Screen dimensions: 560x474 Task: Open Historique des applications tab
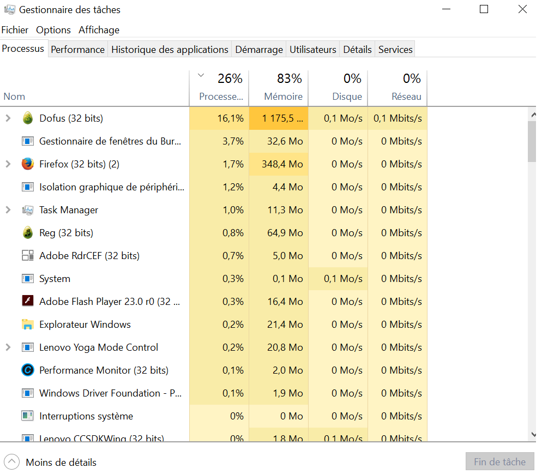pos(170,49)
